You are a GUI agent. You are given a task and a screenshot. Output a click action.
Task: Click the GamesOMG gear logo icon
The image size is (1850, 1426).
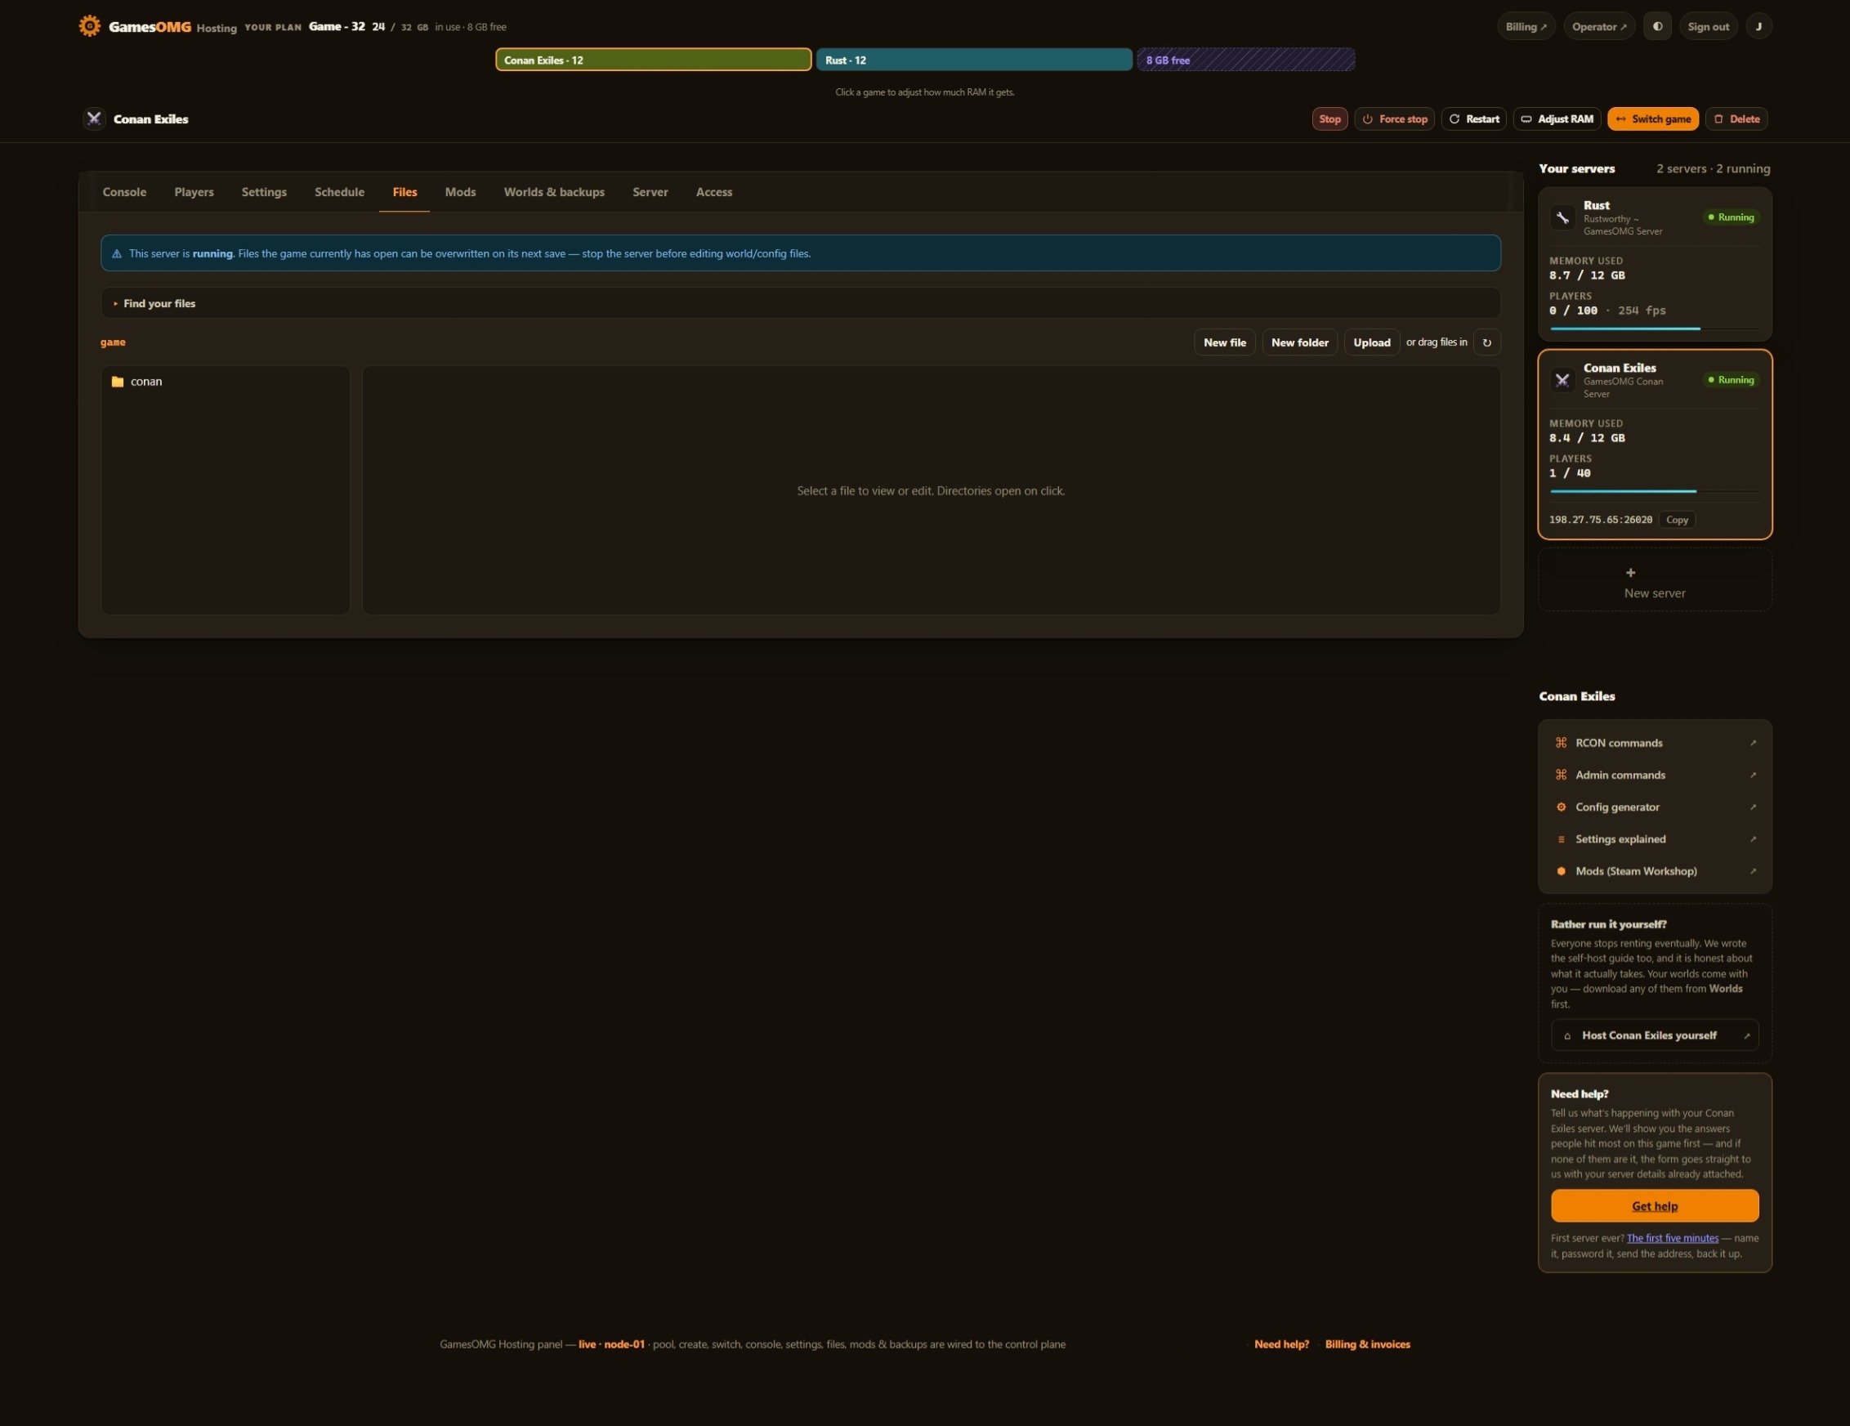coord(90,26)
